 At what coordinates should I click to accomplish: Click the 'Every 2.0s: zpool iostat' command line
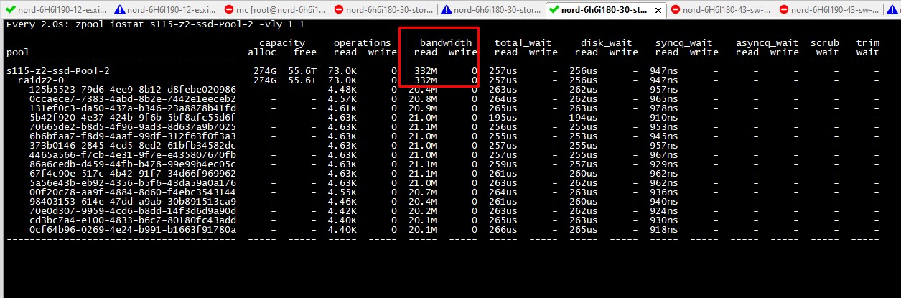(157, 24)
